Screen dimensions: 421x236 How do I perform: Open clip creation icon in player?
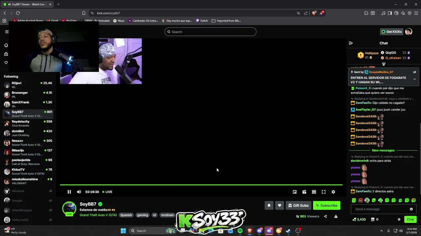click(304, 192)
